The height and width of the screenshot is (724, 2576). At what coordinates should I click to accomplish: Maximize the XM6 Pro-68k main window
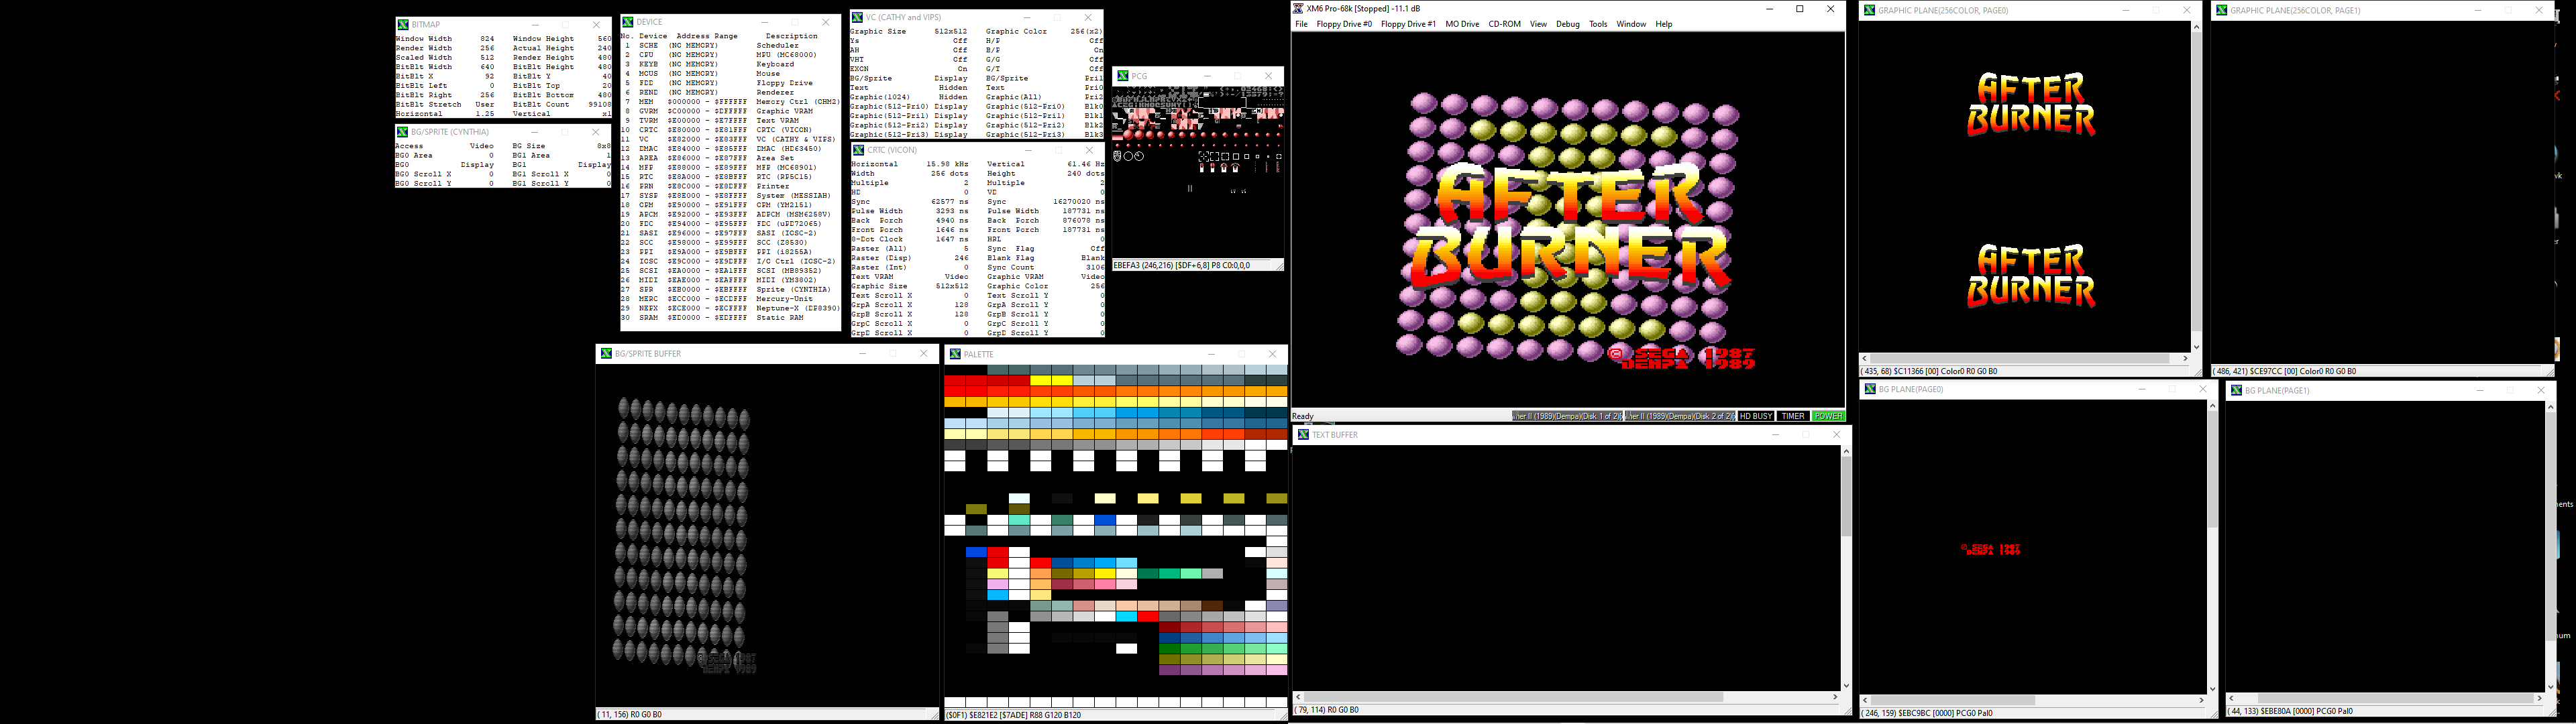(1800, 9)
